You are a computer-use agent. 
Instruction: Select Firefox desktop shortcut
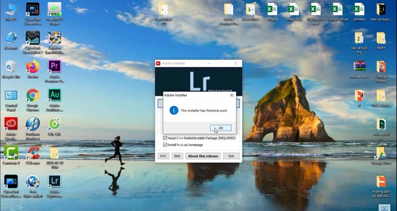[33, 70]
